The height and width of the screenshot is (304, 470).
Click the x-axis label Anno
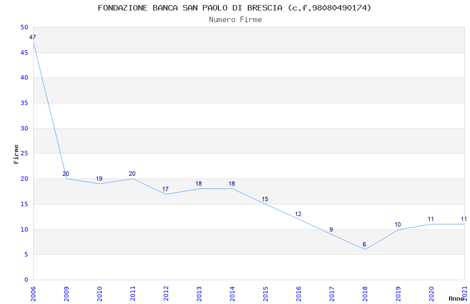[x=456, y=298]
